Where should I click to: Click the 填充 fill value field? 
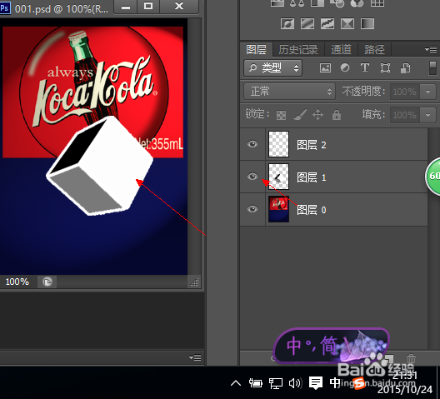pos(405,115)
